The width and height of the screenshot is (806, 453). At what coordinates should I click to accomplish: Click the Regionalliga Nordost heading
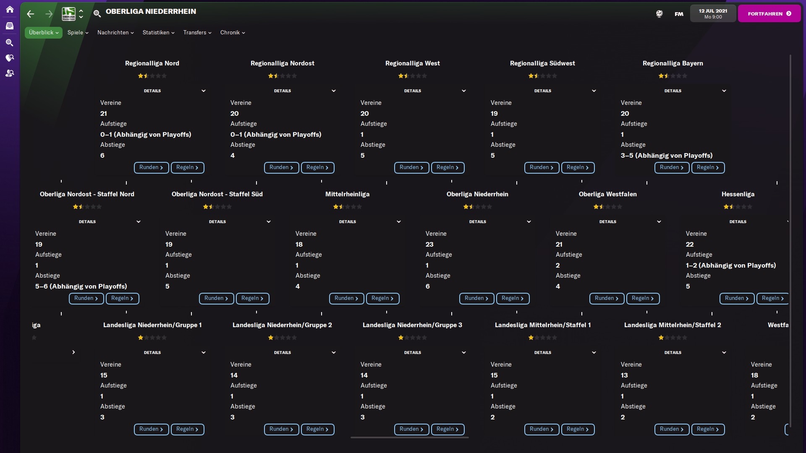click(283, 63)
